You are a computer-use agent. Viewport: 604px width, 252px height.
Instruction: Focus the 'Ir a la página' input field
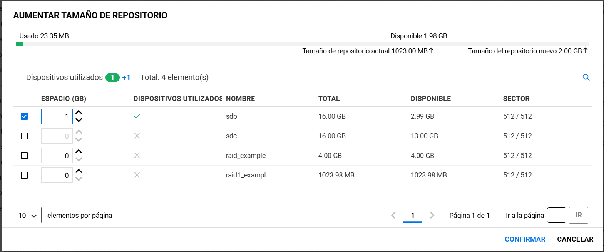[x=556, y=215]
